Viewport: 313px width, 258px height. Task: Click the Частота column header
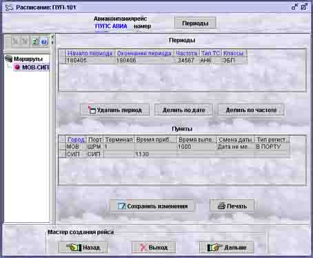187,53
